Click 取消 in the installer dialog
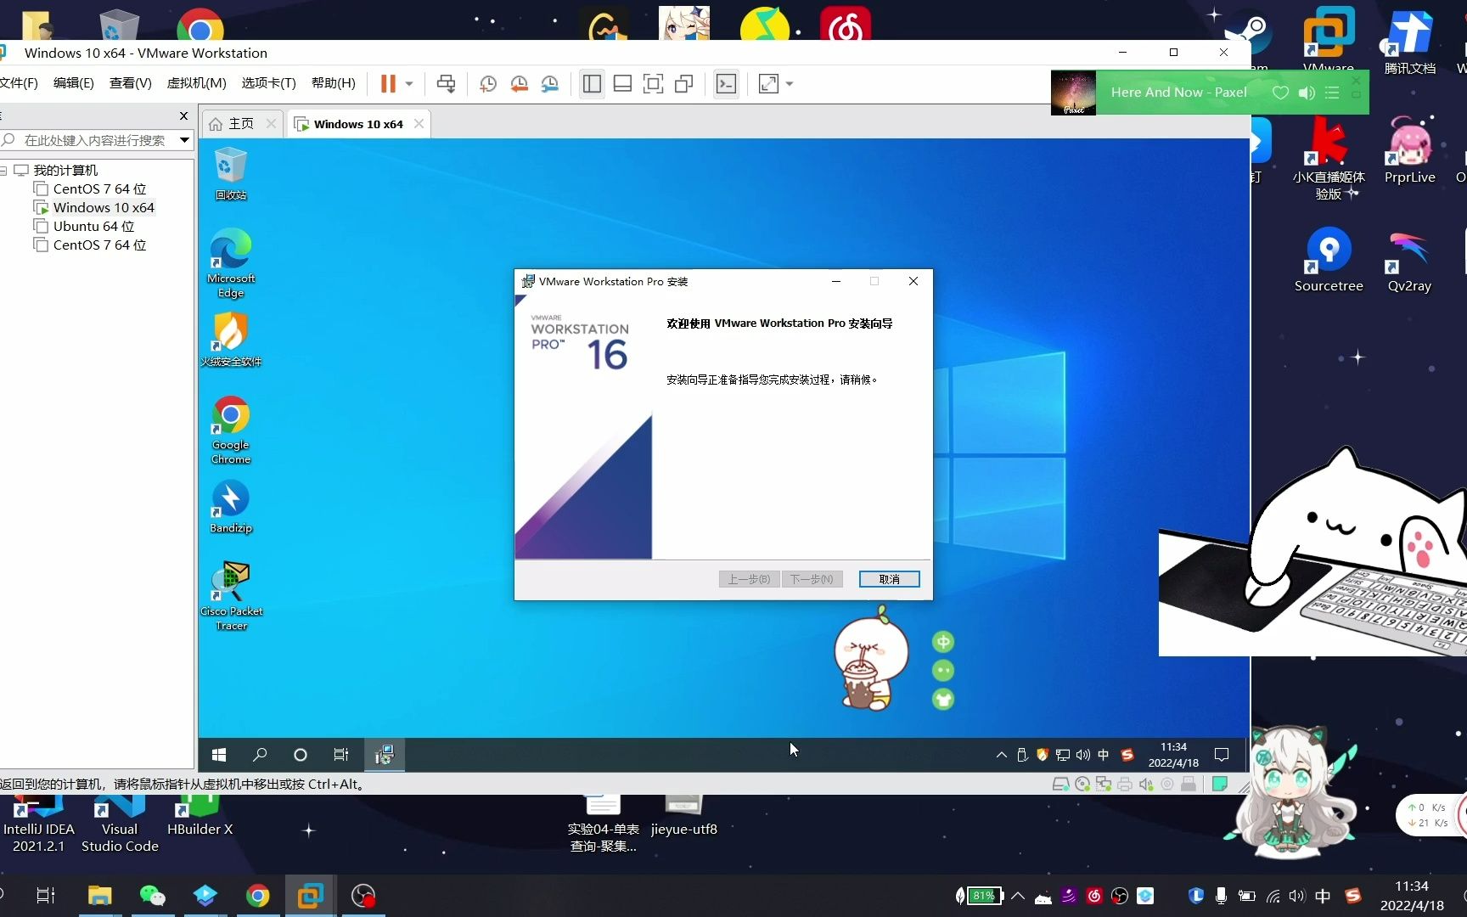The image size is (1467, 917). [x=889, y=579]
